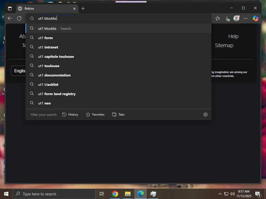This screenshot has width=266, height=199.
Task: Open Settings and more ellipsis menu
Action: pyautogui.click(x=246, y=18)
